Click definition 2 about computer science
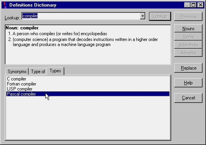The height and width of the screenshot is (145, 206). click(83, 42)
